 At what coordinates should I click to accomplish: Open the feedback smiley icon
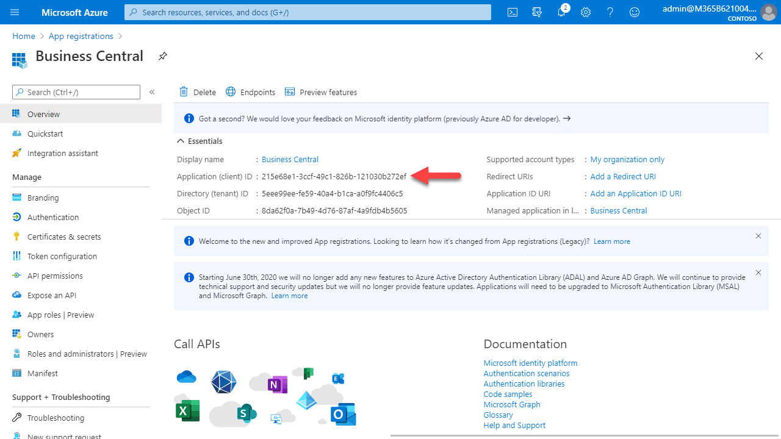635,12
